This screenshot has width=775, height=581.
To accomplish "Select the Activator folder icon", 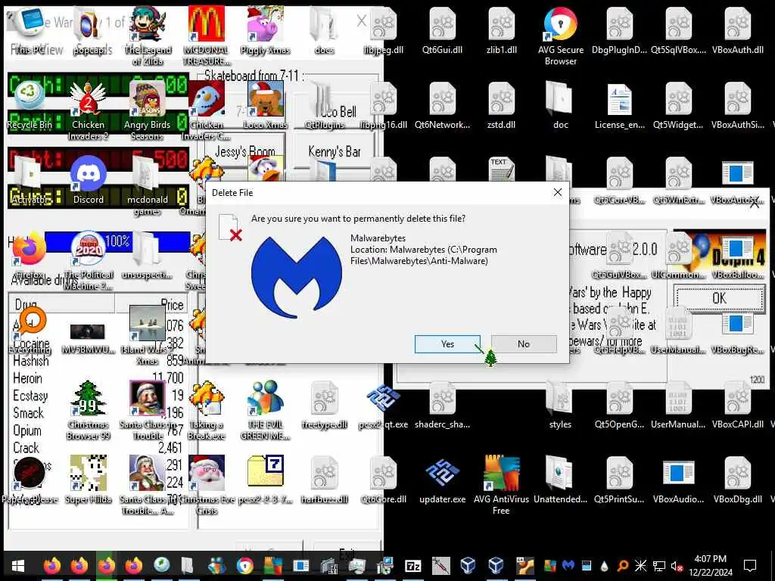I will (x=30, y=180).
